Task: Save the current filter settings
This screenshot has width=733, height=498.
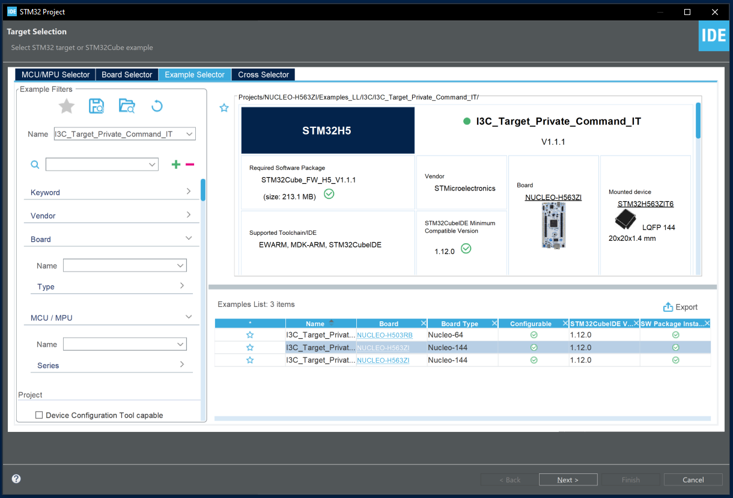Action: 96,106
